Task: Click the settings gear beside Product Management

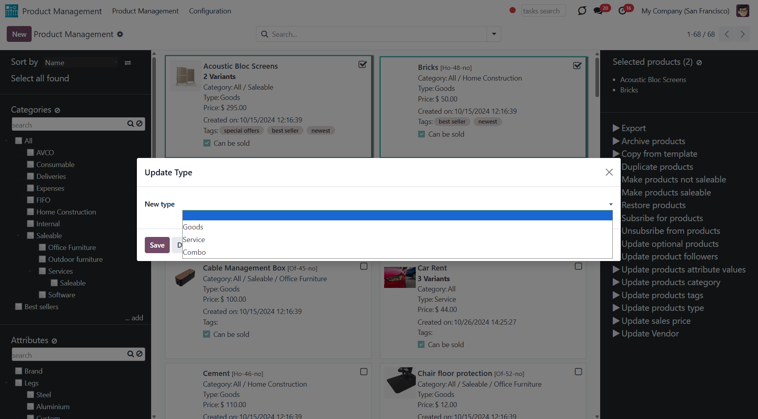Action: coord(120,34)
